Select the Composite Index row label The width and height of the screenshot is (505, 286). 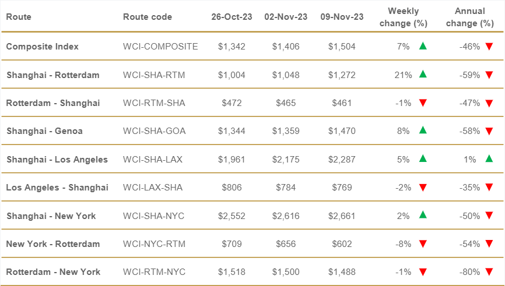(x=42, y=46)
